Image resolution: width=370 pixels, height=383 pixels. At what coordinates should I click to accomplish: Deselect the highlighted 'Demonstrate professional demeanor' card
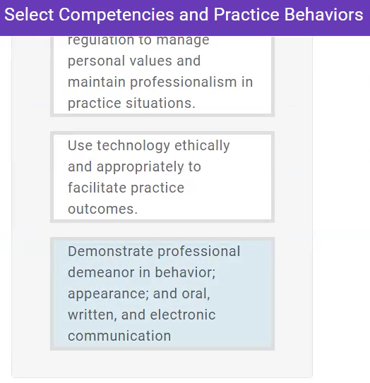(162, 294)
